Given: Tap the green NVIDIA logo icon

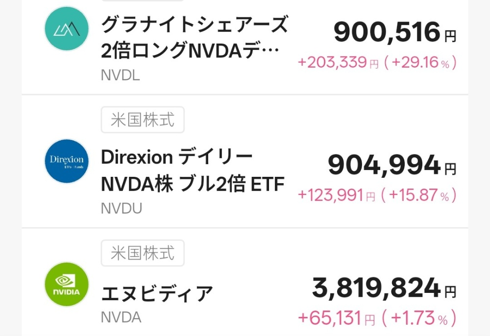Looking at the screenshot, I should 67,285.
